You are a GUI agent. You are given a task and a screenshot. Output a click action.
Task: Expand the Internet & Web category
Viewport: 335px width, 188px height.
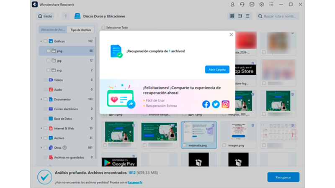41,128
